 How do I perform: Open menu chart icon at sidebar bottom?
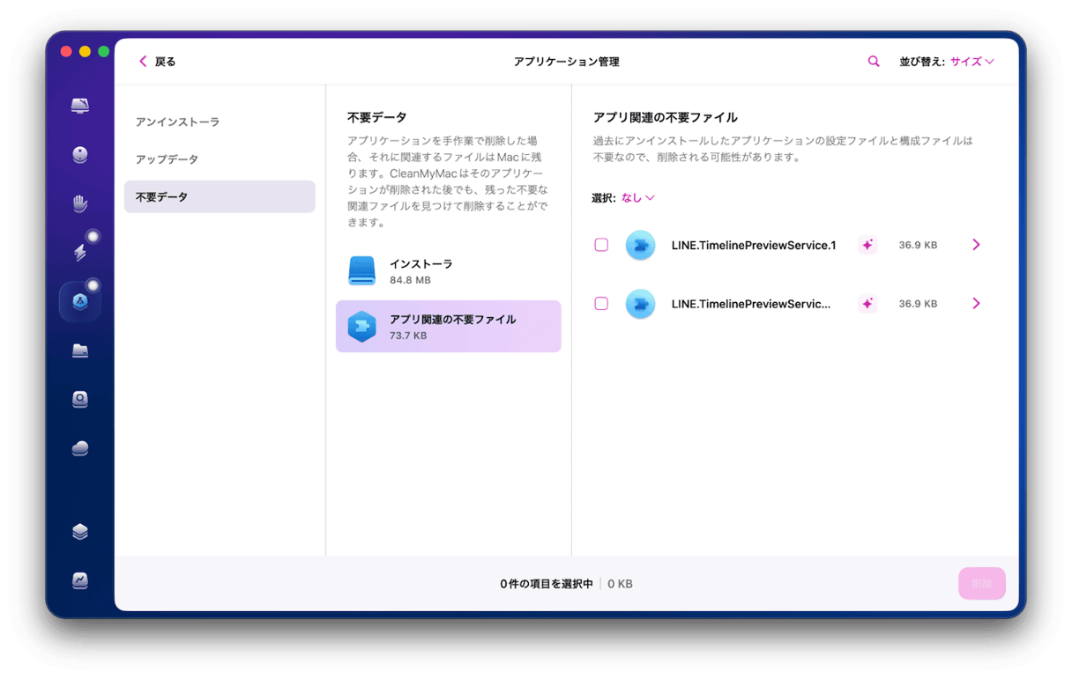80,580
